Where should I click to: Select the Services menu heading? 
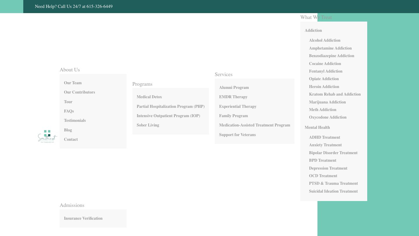tap(223, 74)
